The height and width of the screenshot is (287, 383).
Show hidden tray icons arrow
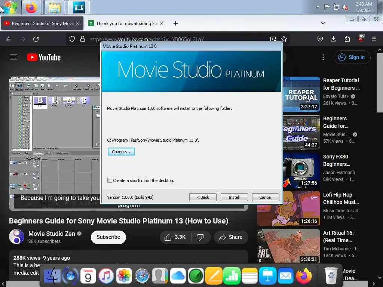(x=318, y=7)
